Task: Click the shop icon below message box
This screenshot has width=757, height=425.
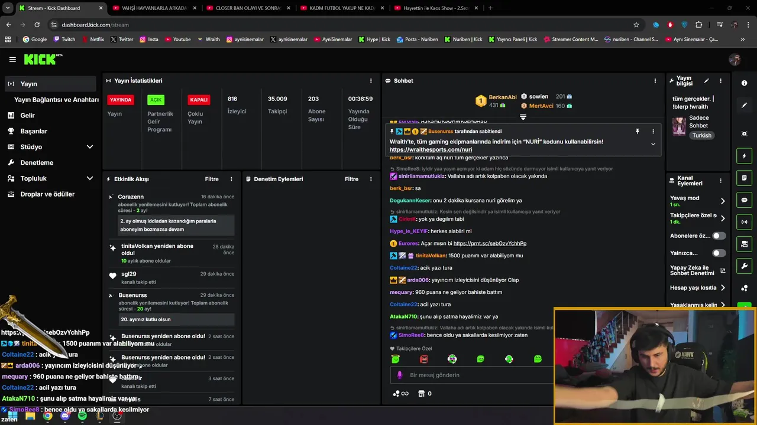Action: pos(421,394)
